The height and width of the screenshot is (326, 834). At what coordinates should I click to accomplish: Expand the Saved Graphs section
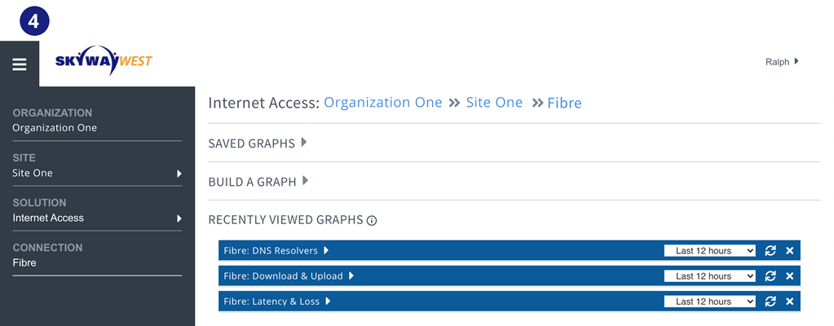pos(258,143)
